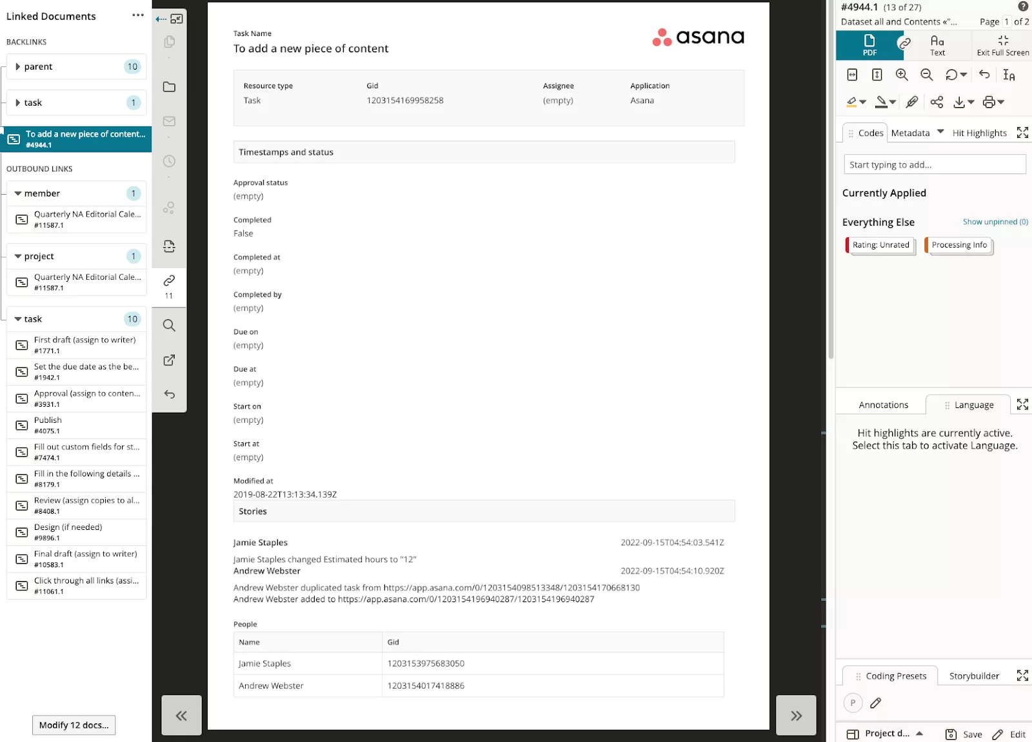1032x742 pixels.
Task: Switch viewer to Text mode
Action: 937,45
